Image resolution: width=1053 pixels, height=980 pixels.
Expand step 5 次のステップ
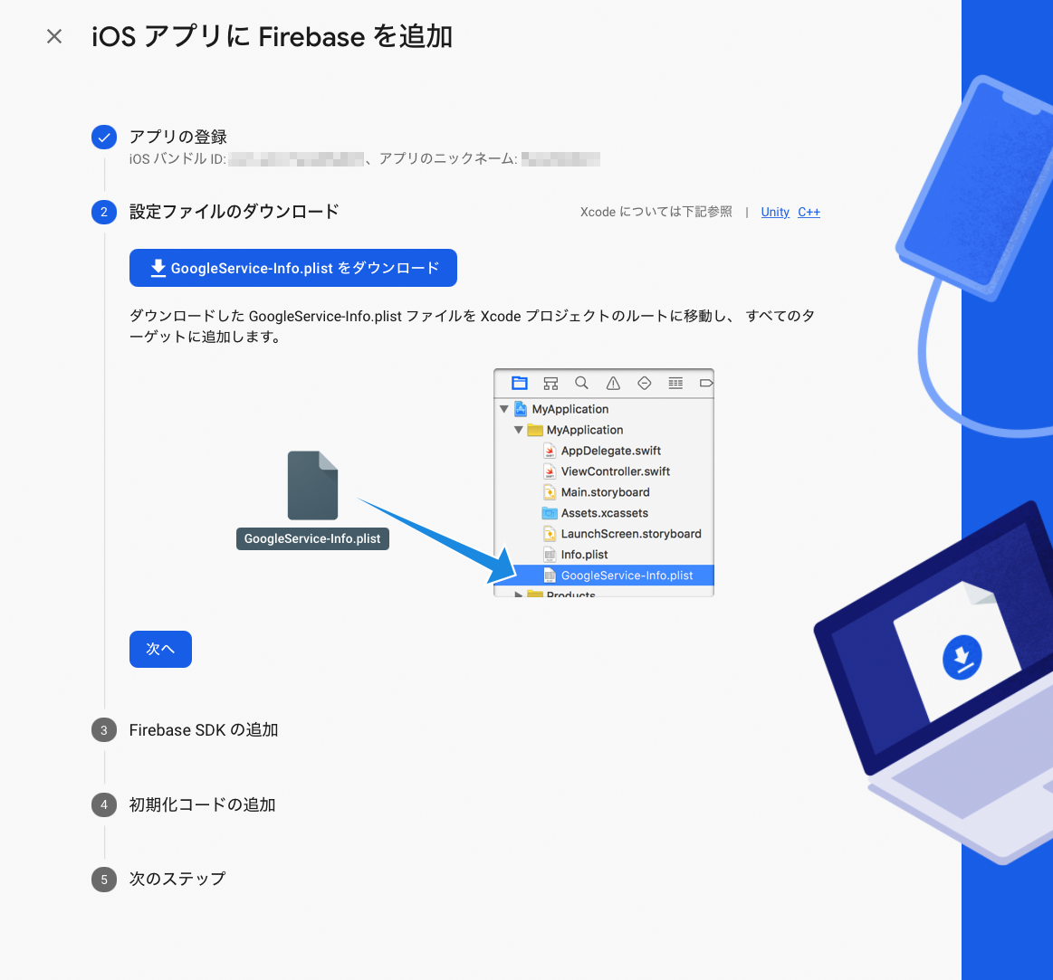click(x=177, y=879)
